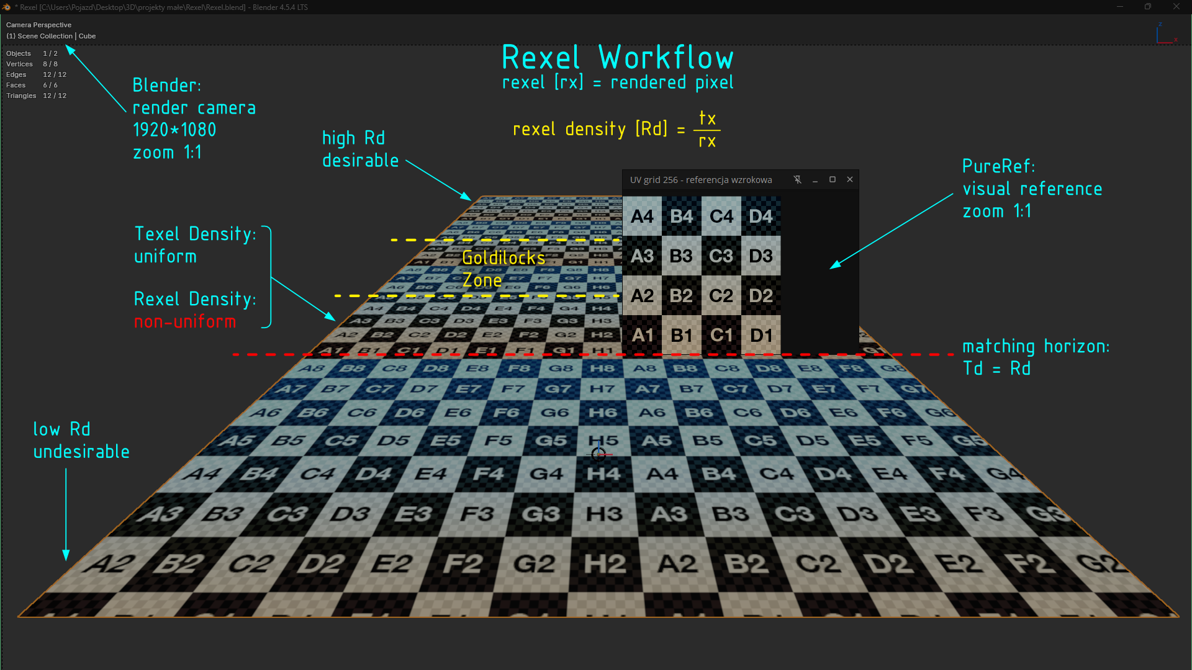Click the red X axis label of the gizmo

[1175, 40]
